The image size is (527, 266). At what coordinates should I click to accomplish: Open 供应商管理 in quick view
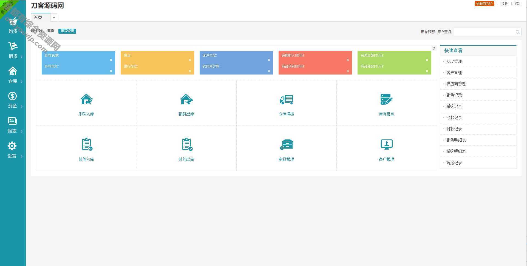[478, 84]
